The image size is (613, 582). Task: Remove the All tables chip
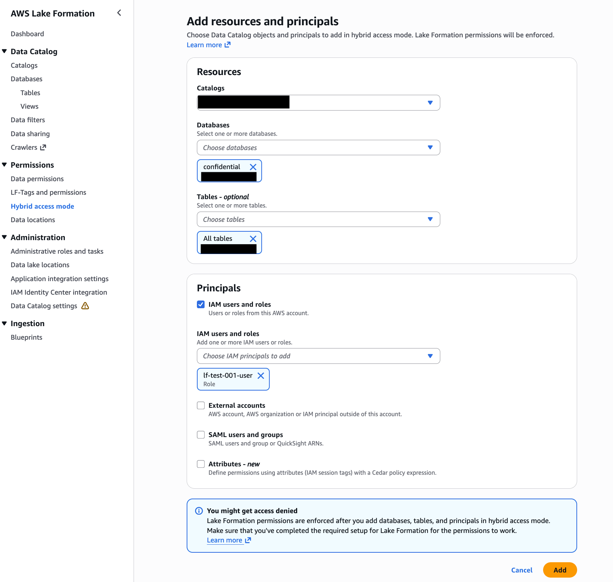[x=253, y=239]
